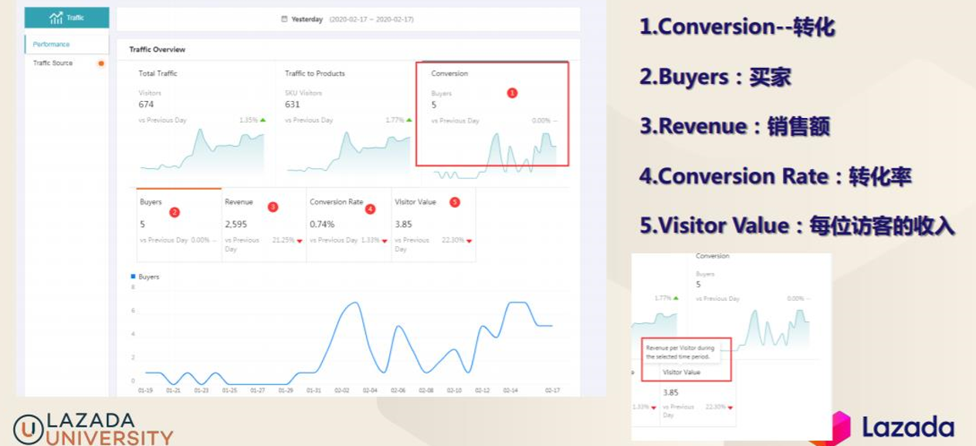Select Traffic Source in the sidebar
Screen dimensions: 976x446
(x=53, y=63)
